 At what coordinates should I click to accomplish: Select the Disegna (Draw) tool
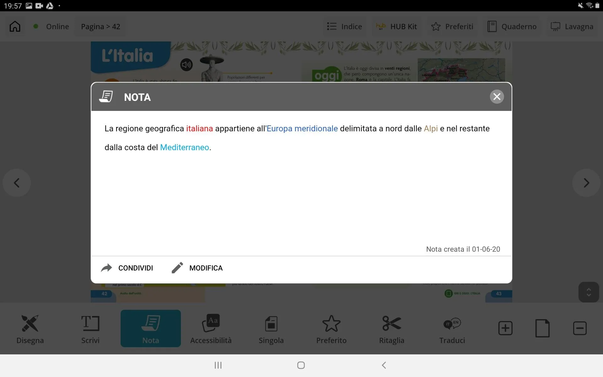coord(30,328)
